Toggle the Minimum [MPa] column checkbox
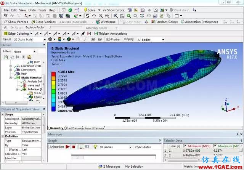This screenshot has height=170, width=244. click(x=185, y=146)
